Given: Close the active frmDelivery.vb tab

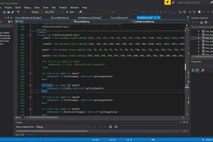Looking at the screenshot, I should 159,18.
